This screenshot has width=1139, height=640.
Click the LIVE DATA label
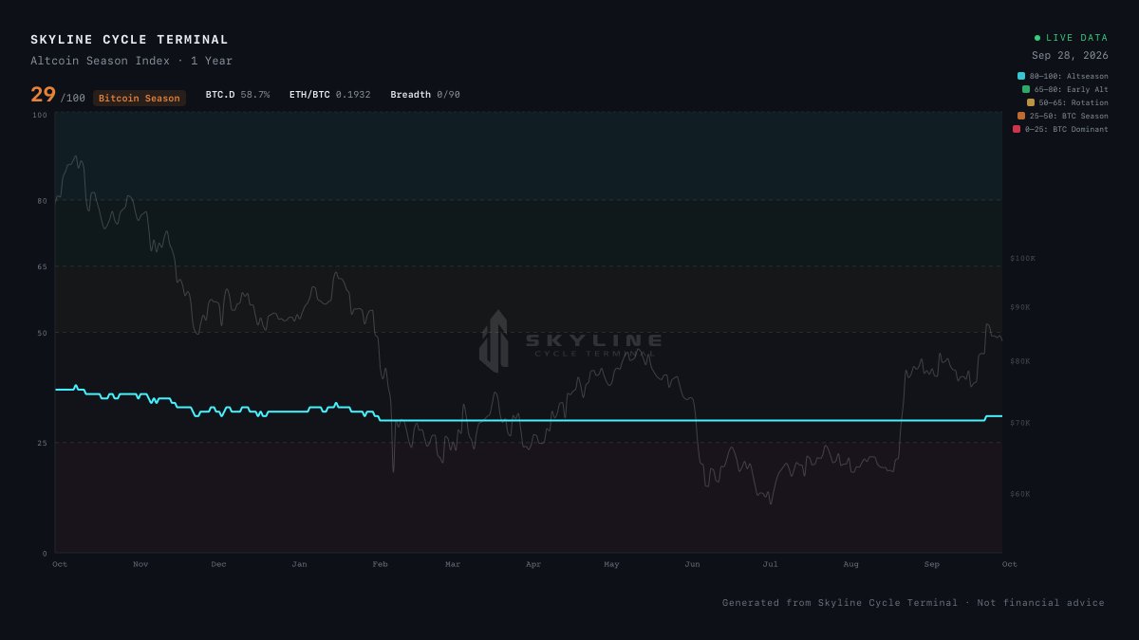coord(1077,38)
